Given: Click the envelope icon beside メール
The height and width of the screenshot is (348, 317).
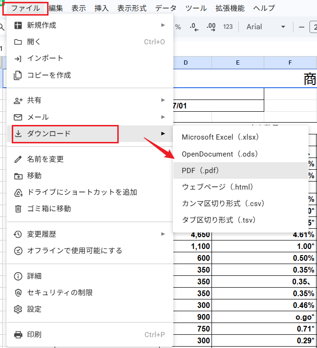Looking at the screenshot, I should pyautogui.click(x=18, y=117).
